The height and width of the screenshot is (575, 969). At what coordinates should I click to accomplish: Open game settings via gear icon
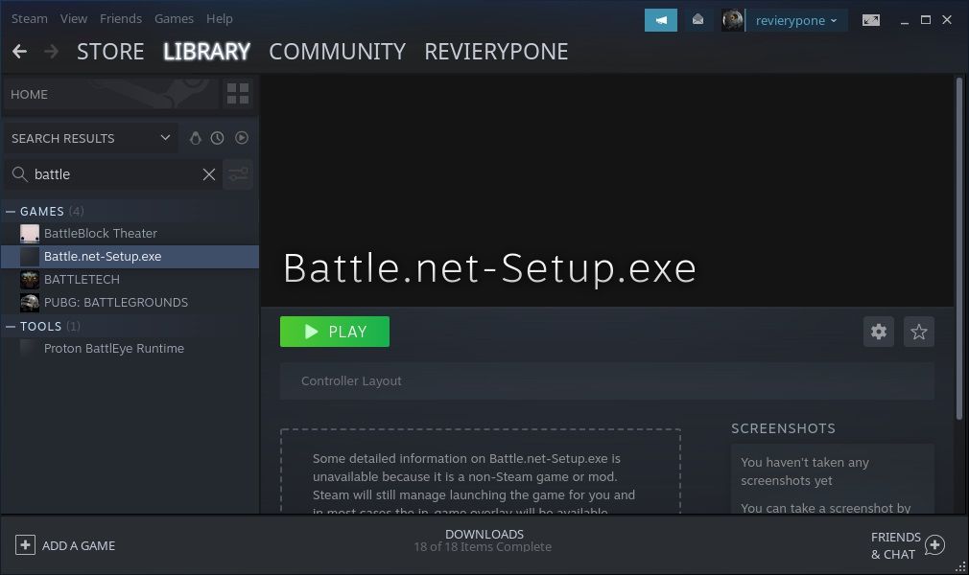878,331
